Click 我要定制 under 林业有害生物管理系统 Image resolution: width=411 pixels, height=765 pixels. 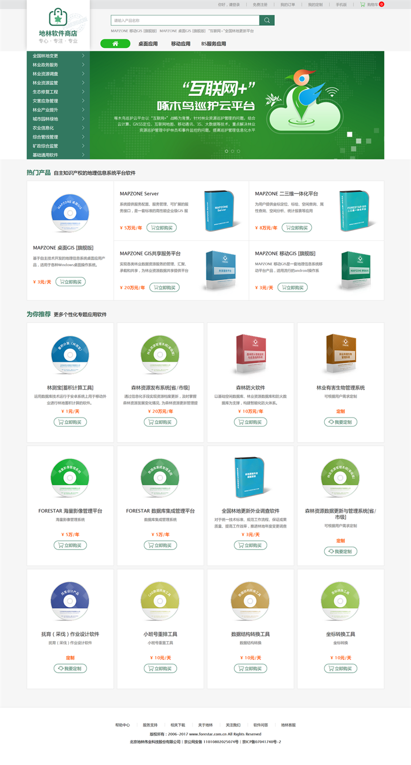pyautogui.click(x=341, y=422)
